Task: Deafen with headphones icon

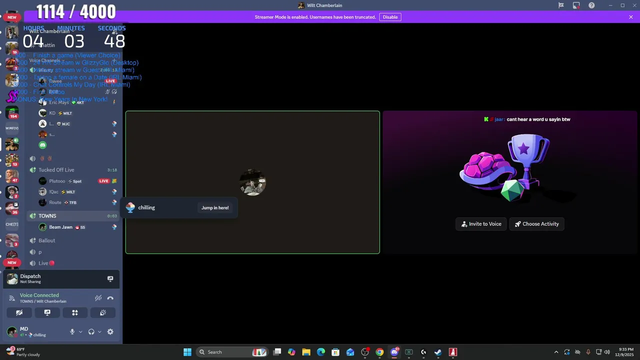Action: 91,331
